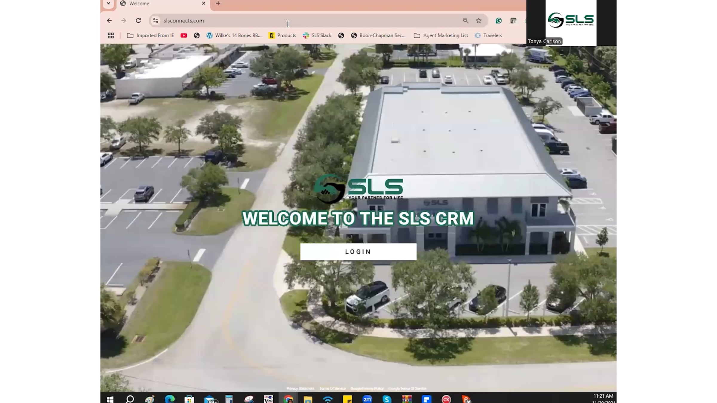Open the SLS Slack bookmark
Screen dimensions: 717x403
(317, 36)
